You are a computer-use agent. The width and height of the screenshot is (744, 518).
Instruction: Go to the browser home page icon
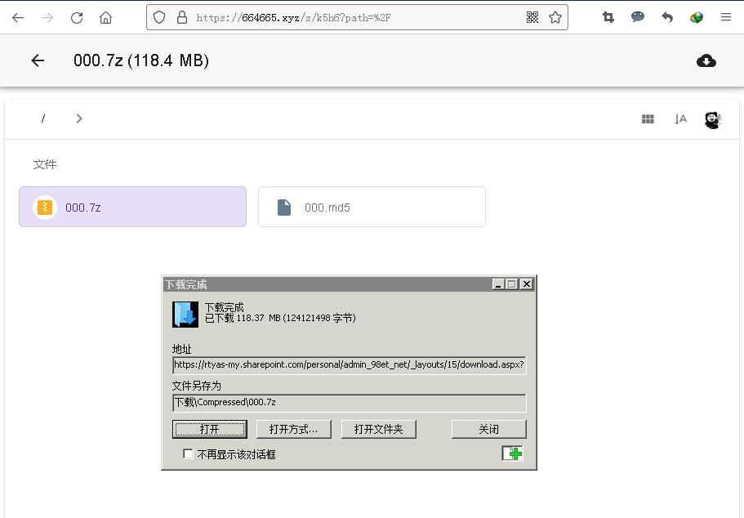[105, 17]
